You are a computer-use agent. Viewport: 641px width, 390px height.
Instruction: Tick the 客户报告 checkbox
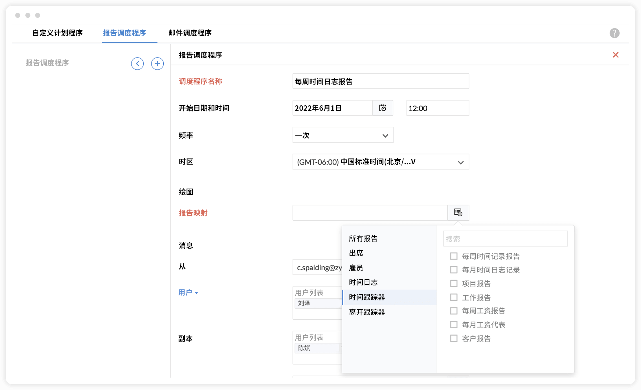(x=454, y=338)
